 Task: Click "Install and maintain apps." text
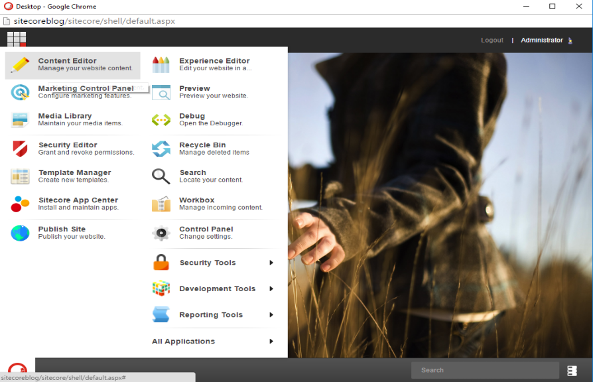[78, 208]
